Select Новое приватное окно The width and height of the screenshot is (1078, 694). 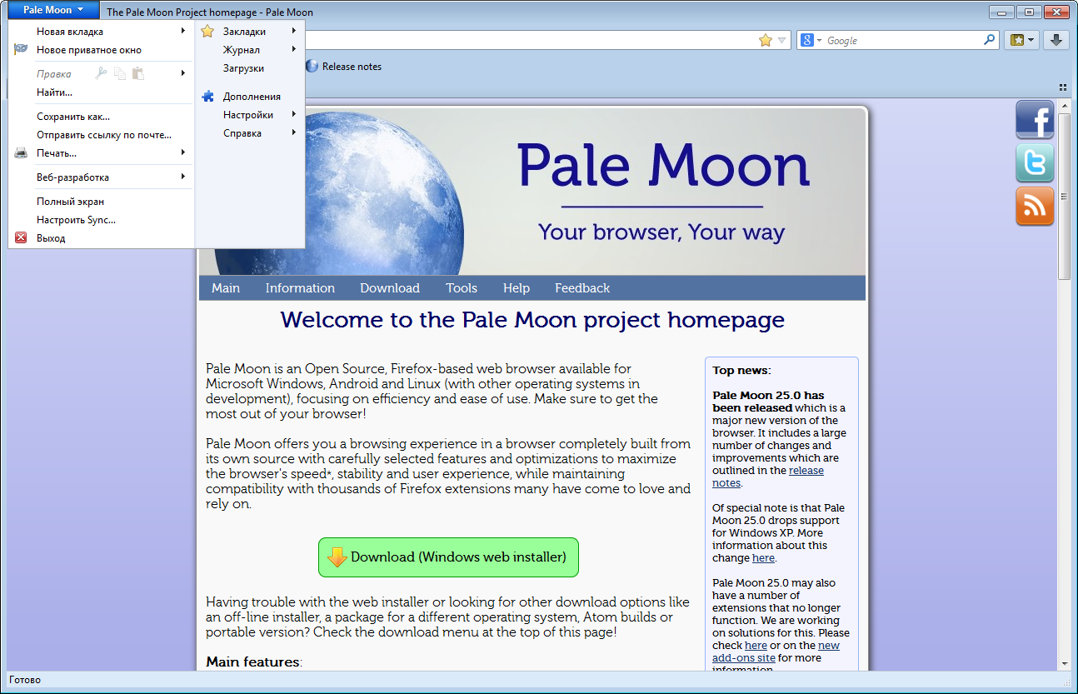[102, 50]
